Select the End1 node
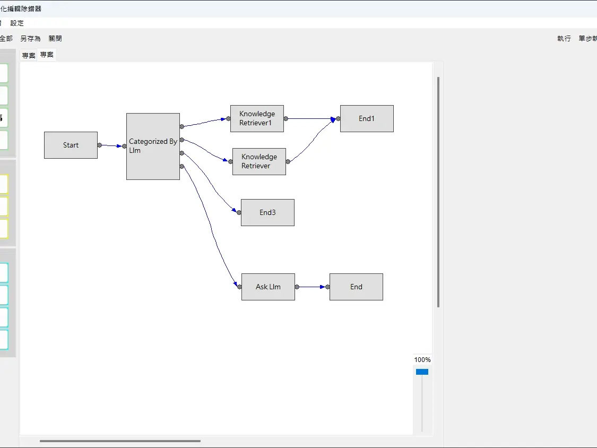Image resolution: width=597 pixels, height=448 pixels. 367,118
